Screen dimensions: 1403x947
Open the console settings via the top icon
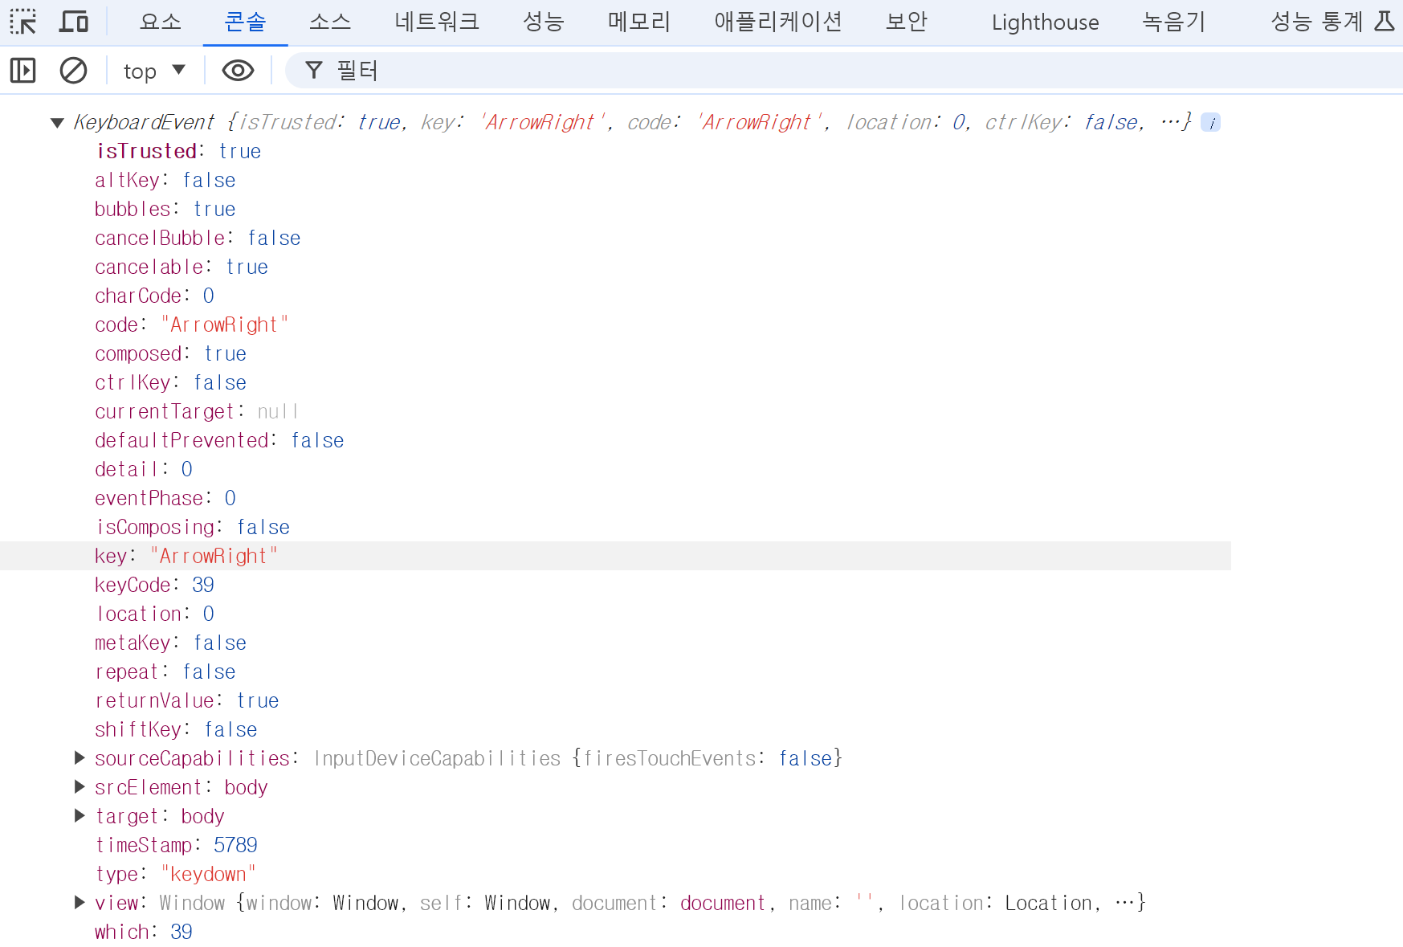1384,22
